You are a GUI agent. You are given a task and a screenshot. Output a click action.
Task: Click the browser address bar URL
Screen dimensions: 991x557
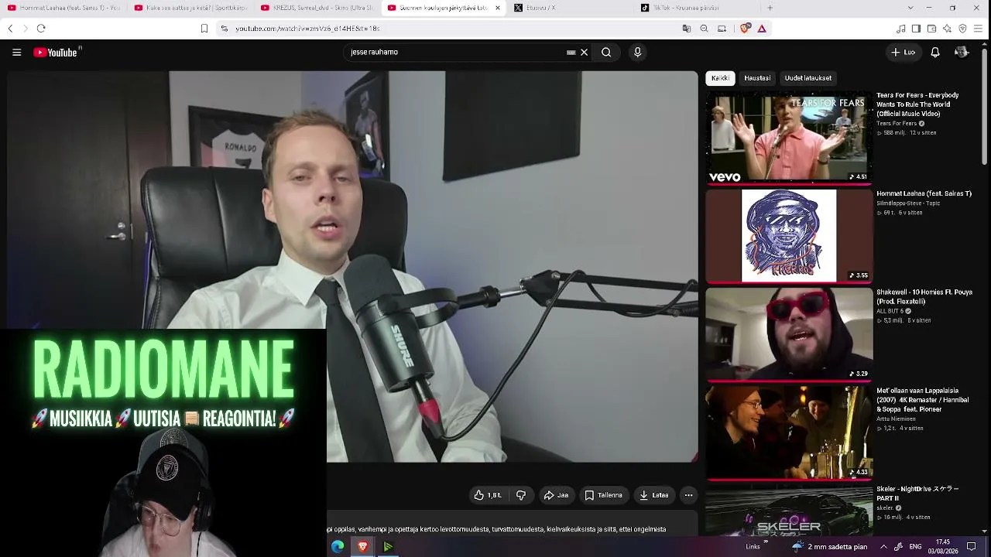click(307, 29)
